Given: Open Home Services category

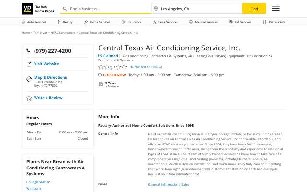Looking at the screenshot, I should (97, 22).
